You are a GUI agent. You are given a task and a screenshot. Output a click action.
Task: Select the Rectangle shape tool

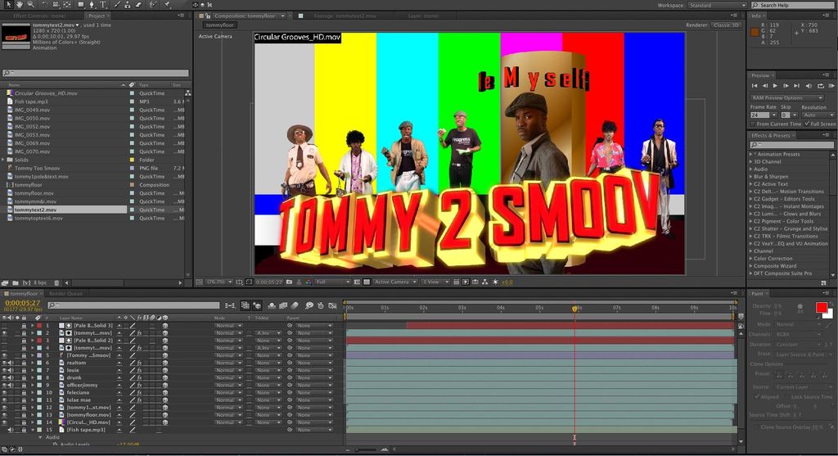click(x=81, y=4)
